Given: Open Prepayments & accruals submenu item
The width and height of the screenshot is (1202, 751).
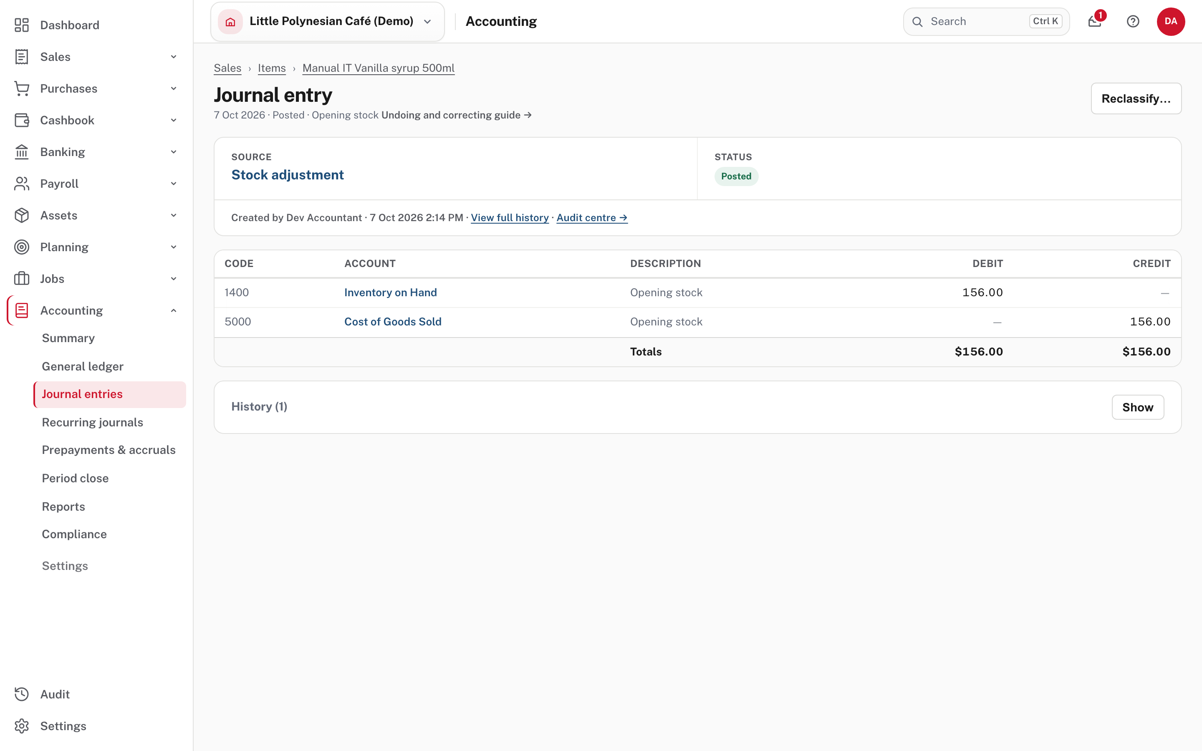Looking at the screenshot, I should 109,450.
